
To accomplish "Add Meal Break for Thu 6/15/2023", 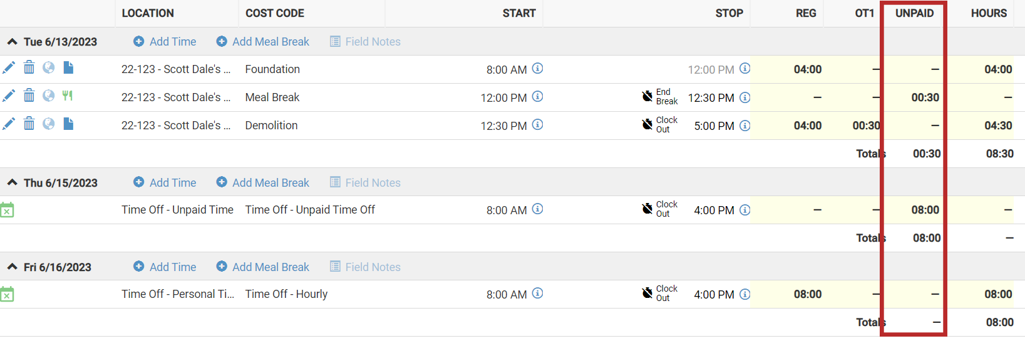I will point(262,183).
